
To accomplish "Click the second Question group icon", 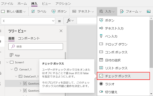I will tap(25, 91).
